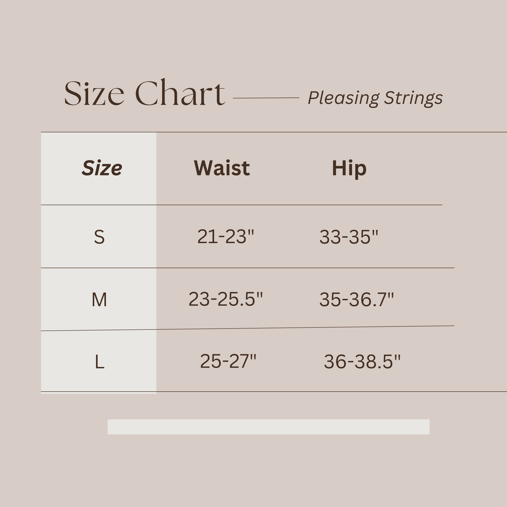Screen dimensions: 507x507
Task: Click the "S" size label
Action: pos(99,237)
